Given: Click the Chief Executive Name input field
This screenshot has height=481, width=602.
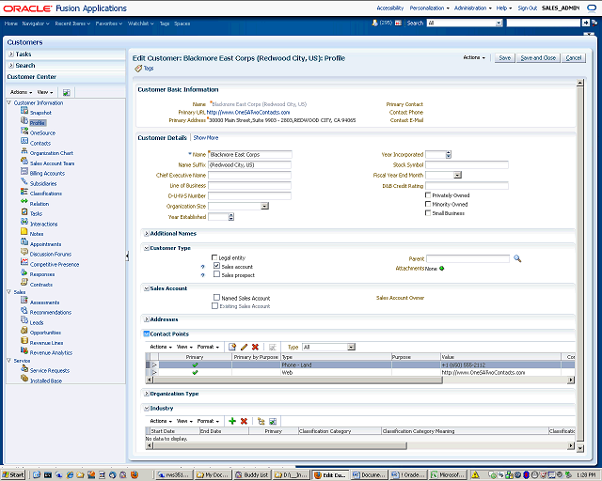Looking at the screenshot, I should [249, 175].
